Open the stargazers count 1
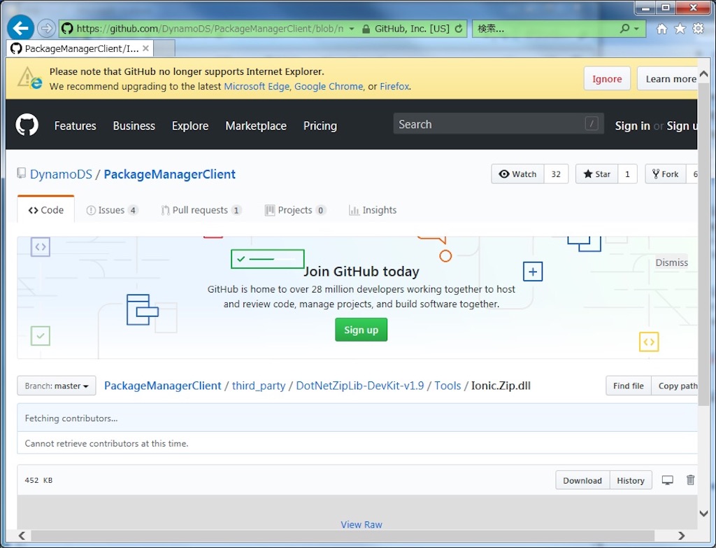Viewport: 716px width, 548px height. 627,174
